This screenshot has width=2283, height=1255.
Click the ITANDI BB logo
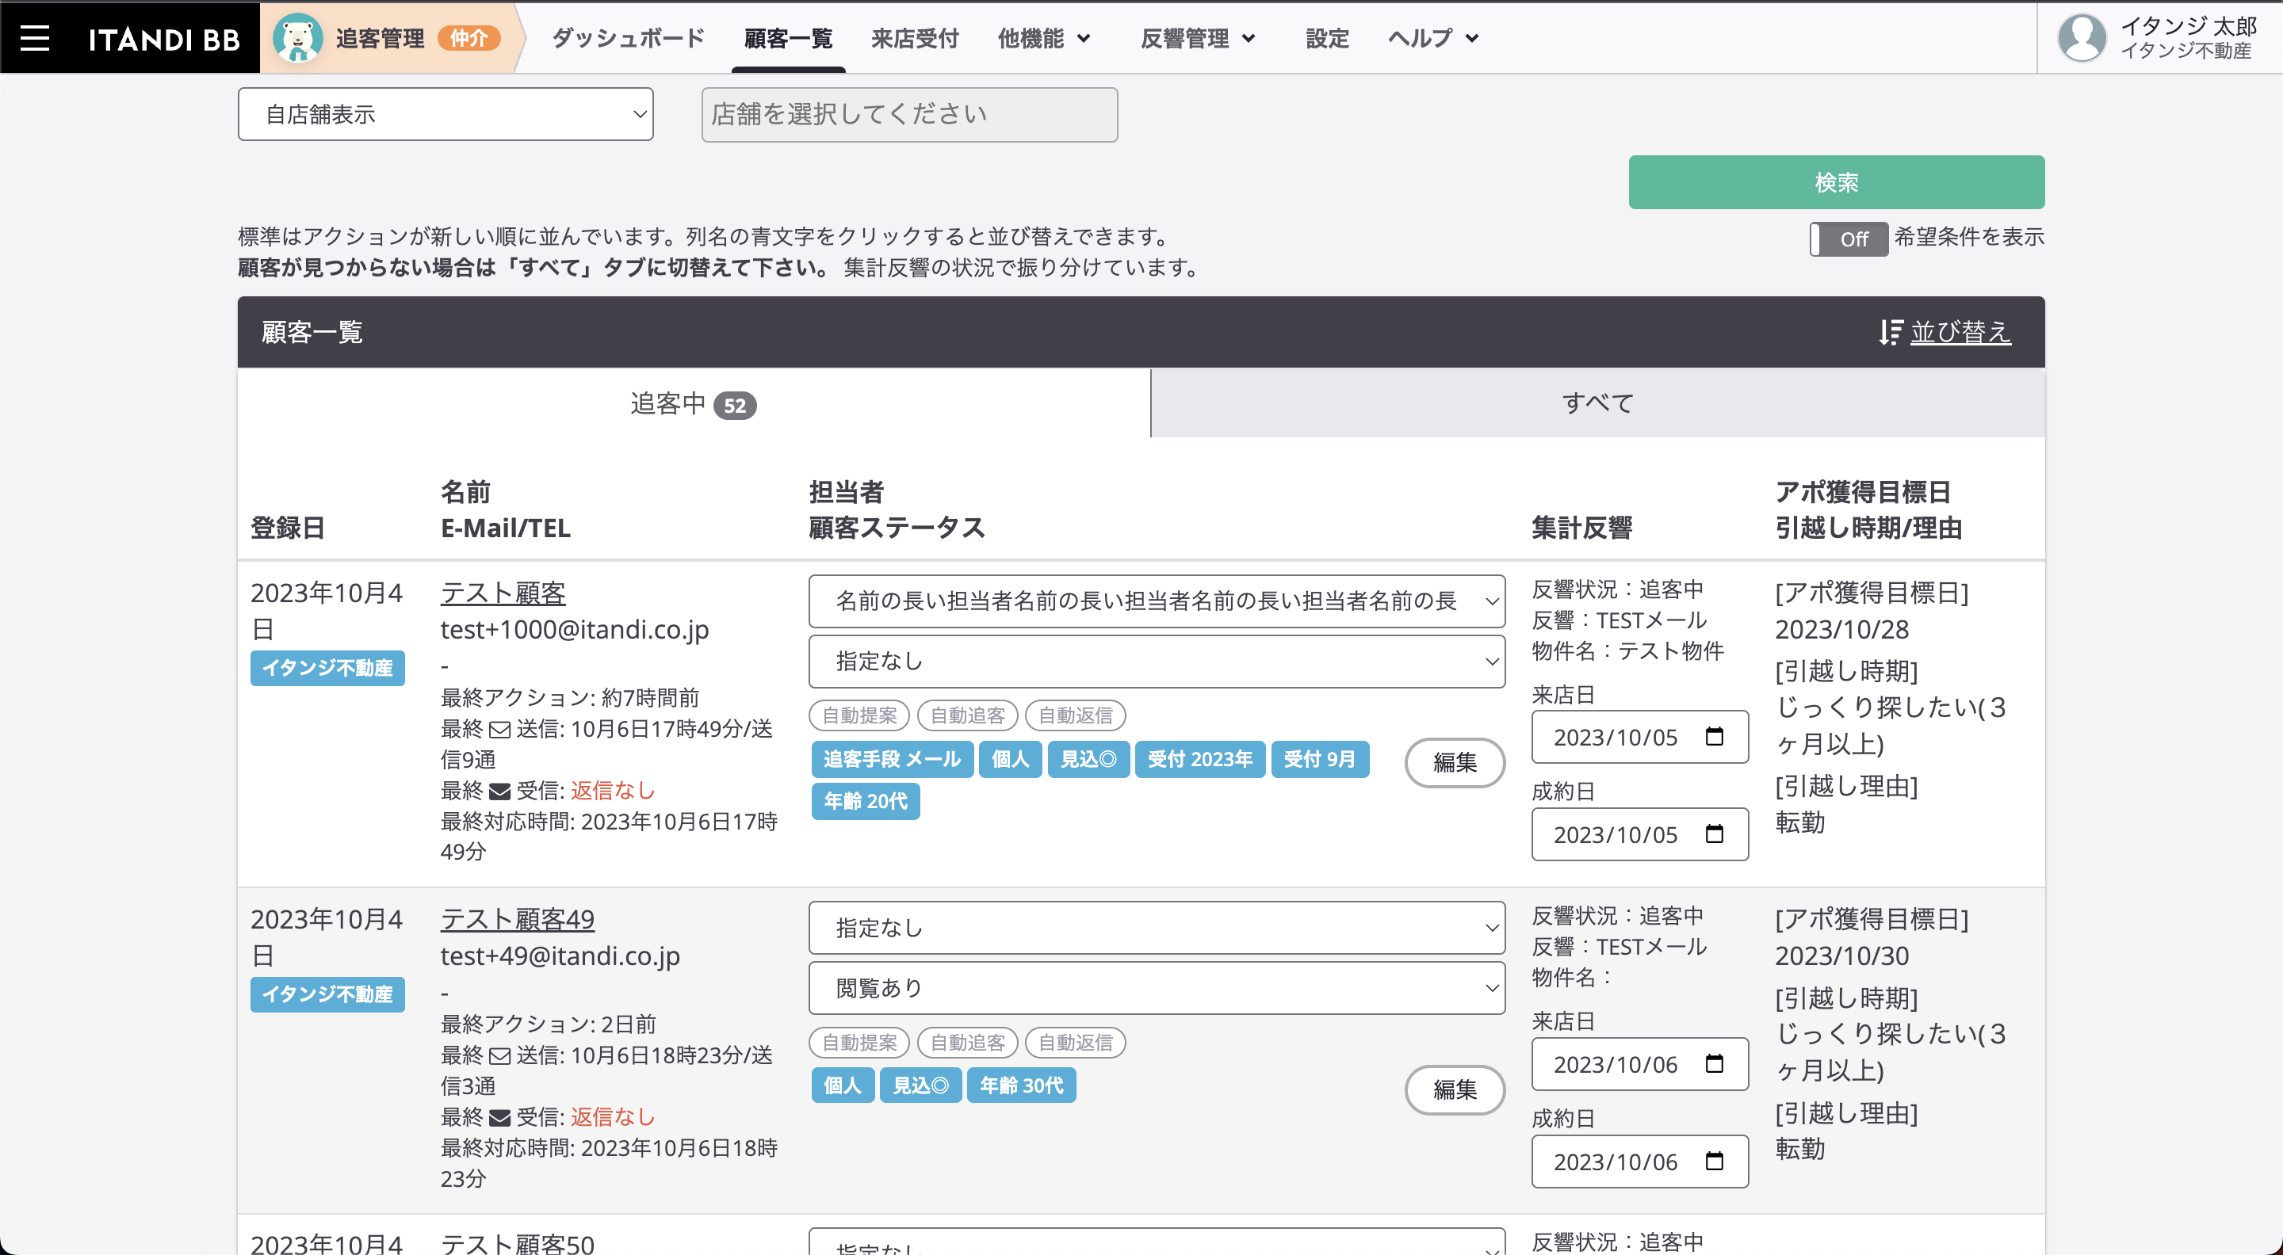click(x=164, y=39)
